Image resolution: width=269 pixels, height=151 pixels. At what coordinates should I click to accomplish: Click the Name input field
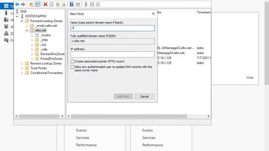coord(113,28)
